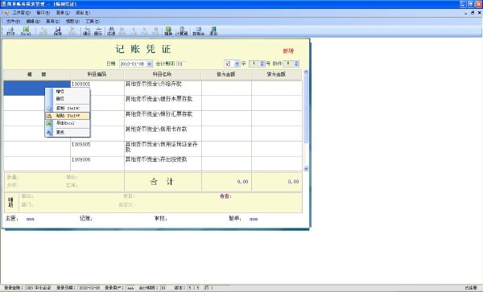Choose 导出Excel in the context menu
483x292 pixels.
click(68, 123)
